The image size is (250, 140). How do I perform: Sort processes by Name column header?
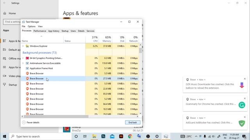point(42,39)
